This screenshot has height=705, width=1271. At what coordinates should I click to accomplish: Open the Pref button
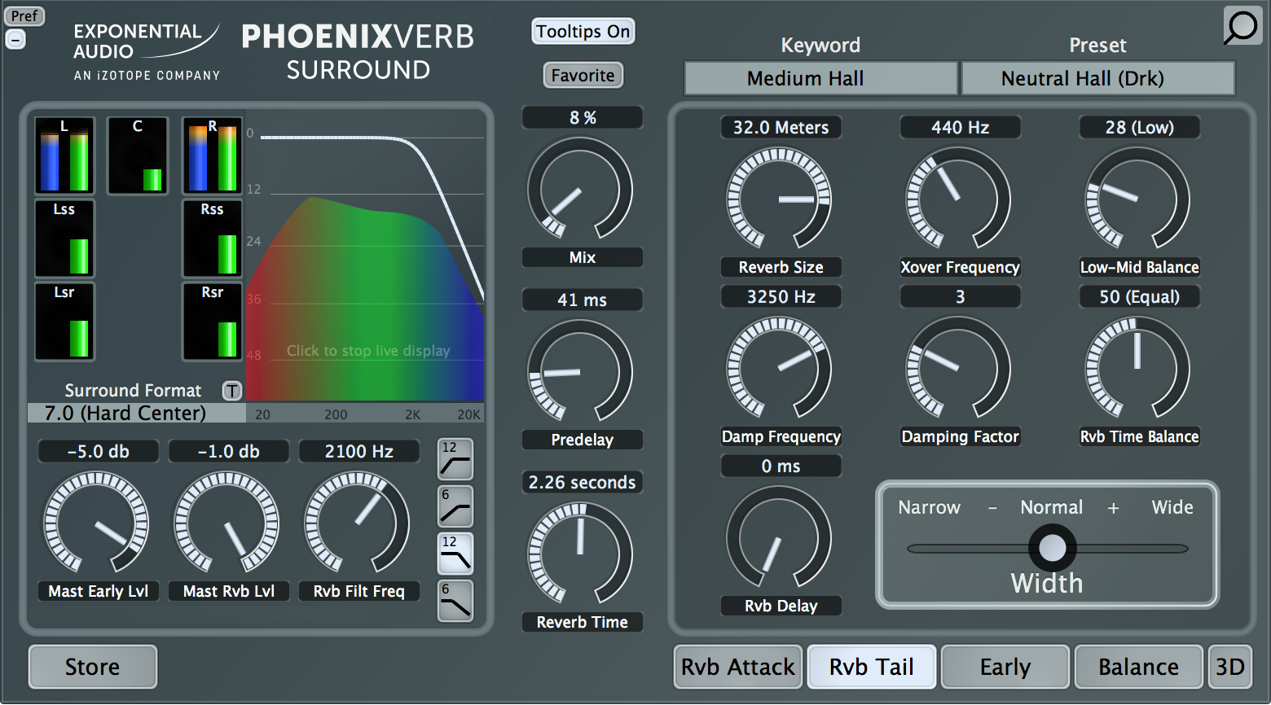coord(24,15)
